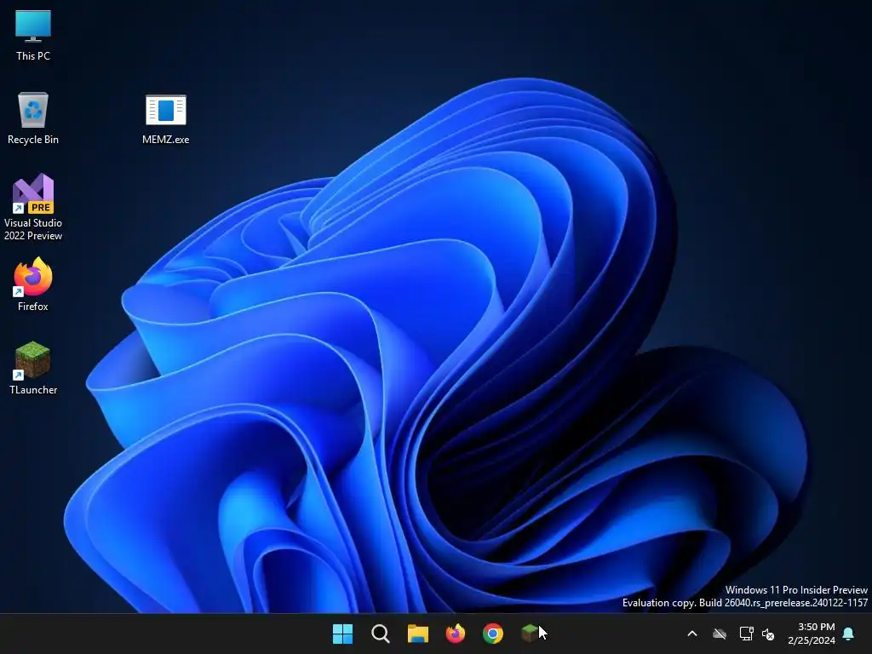872x654 pixels.
Task: Select the Visual Studio 2022 Preview shortcut
Action: point(33,207)
